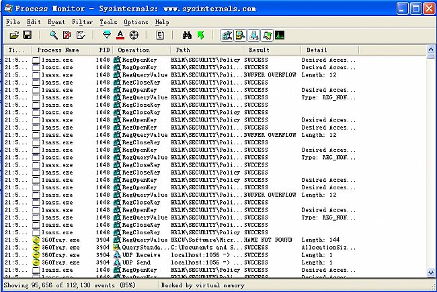Screen dimensions: 437x292
Task: Click the events count in the status bar
Action: (x=69, y=285)
